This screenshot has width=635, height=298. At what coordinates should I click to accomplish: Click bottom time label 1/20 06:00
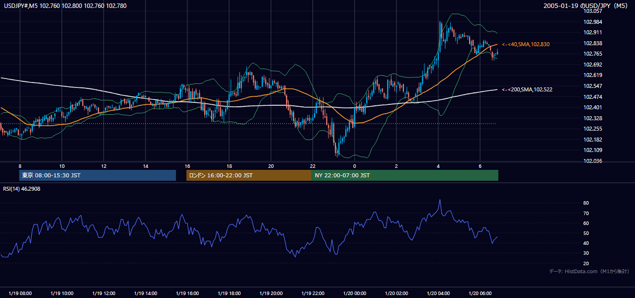pyautogui.click(x=480, y=293)
